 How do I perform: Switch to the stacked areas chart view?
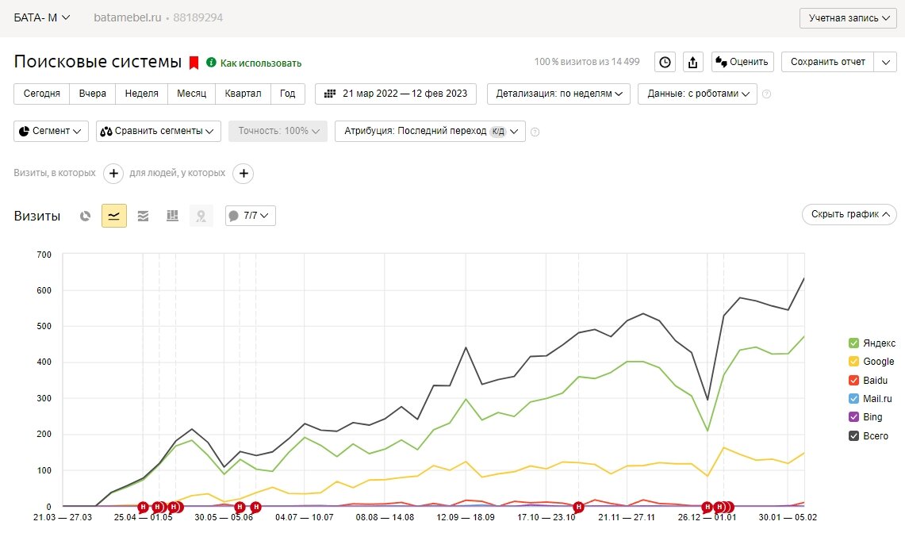pyautogui.click(x=144, y=215)
